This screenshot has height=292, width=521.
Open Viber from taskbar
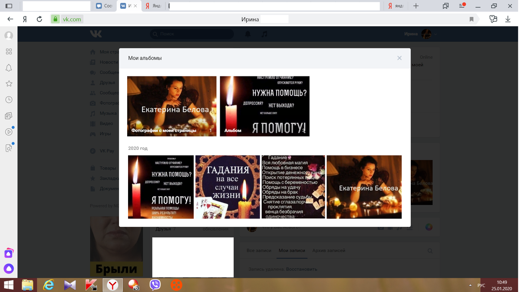tap(155, 285)
